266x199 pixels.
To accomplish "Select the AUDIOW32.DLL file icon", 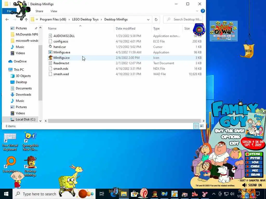I will tap(50, 36).
